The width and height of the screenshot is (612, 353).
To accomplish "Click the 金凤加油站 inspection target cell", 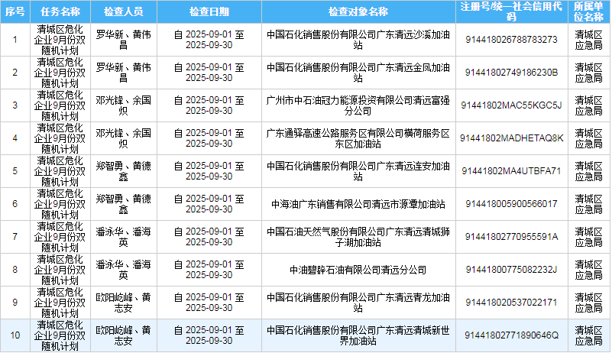I will pos(358,73).
